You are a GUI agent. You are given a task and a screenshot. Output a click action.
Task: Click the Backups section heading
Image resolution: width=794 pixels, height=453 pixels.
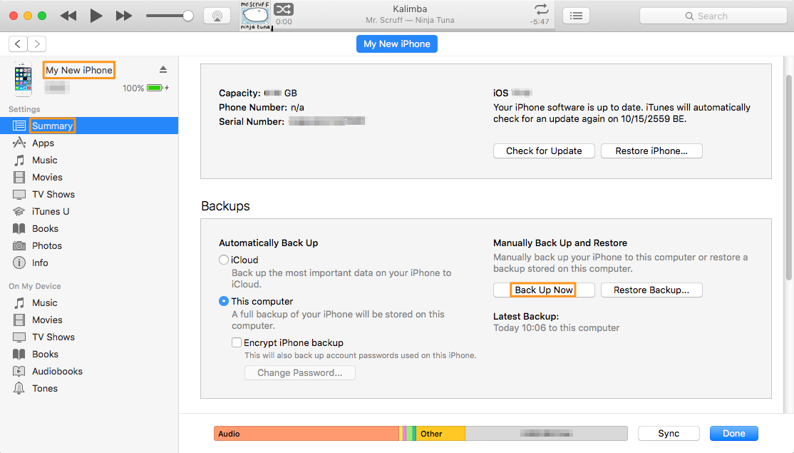(x=225, y=206)
